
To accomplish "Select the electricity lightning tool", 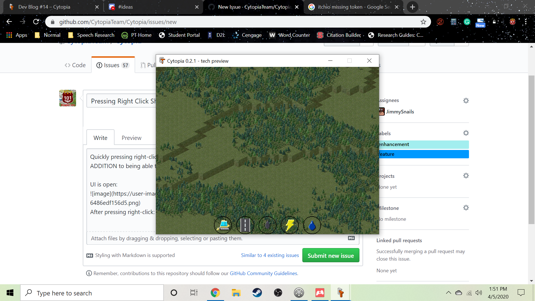I will tap(290, 225).
